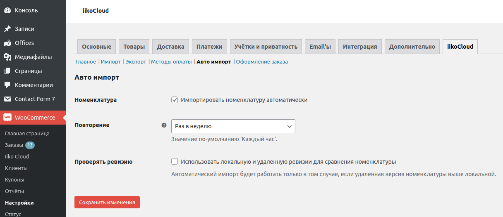Image resolution: width=503 pixels, height=217 pixels.
Task: Click the iikoCloud settings tab
Action: click(x=460, y=47)
